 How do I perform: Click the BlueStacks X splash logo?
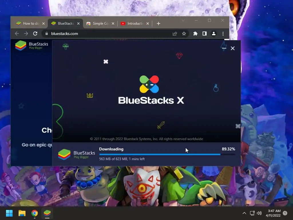click(151, 90)
